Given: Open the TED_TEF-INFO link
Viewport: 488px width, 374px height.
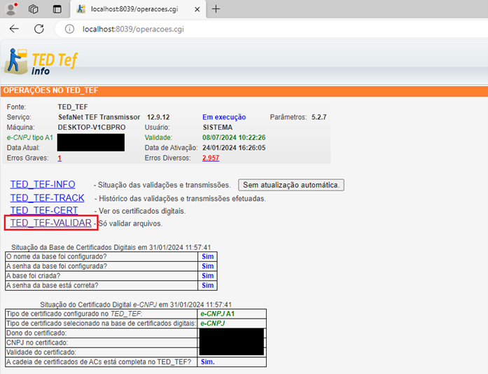Looking at the screenshot, I should tap(43, 184).
